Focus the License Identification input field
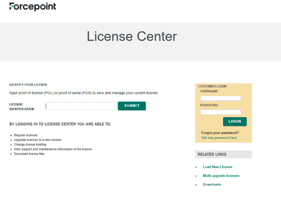This screenshot has width=281, height=199. point(81,106)
